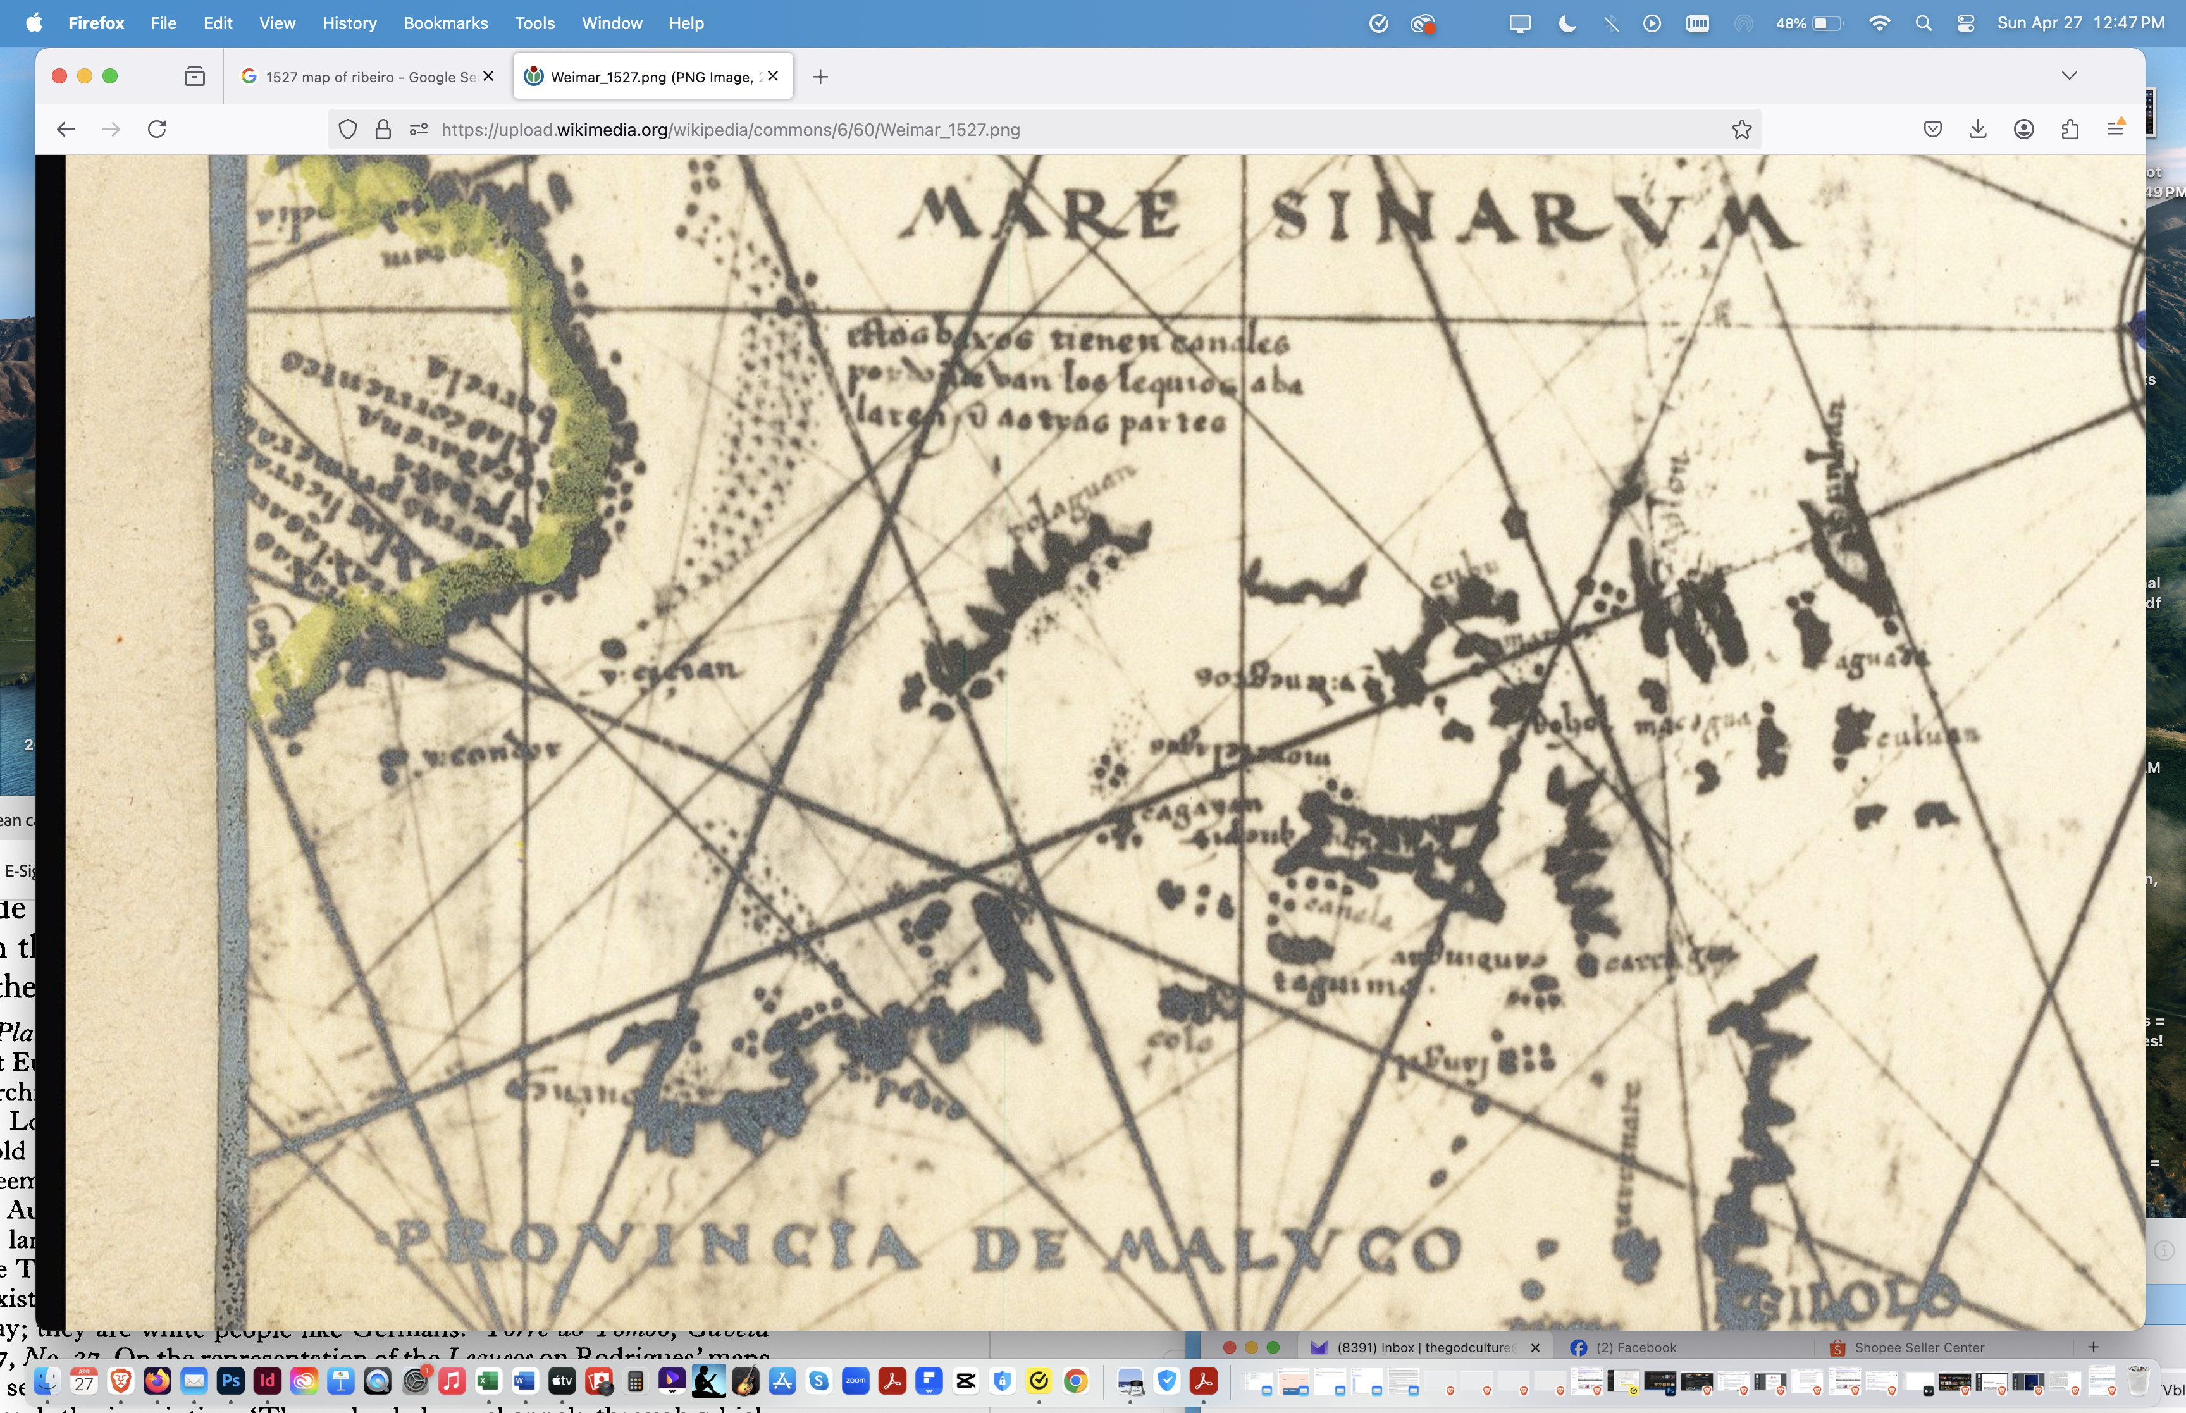The height and width of the screenshot is (1413, 2186).
Task: Open the Firefox application menu in menu bar
Action: pos(96,23)
